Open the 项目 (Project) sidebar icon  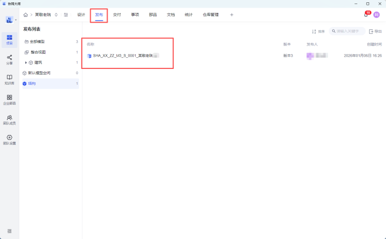pos(9,39)
